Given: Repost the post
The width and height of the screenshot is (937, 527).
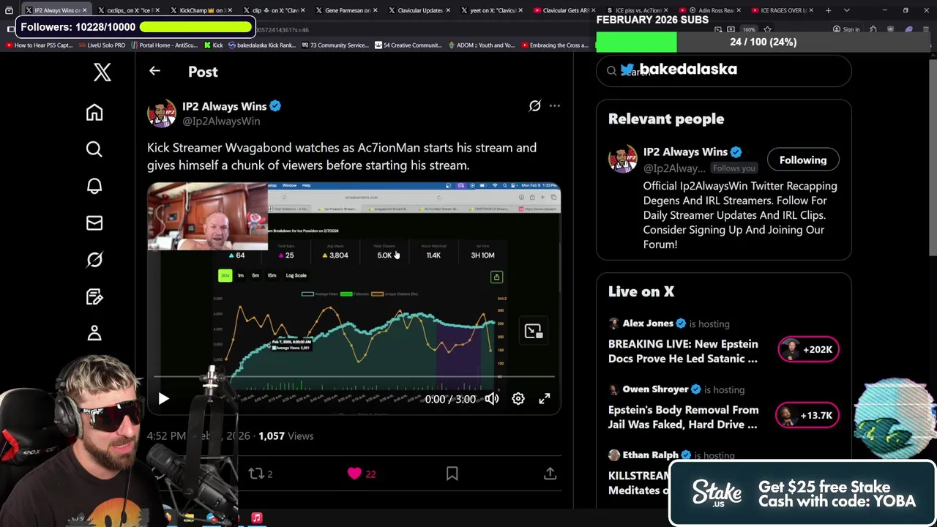Looking at the screenshot, I should (261, 474).
